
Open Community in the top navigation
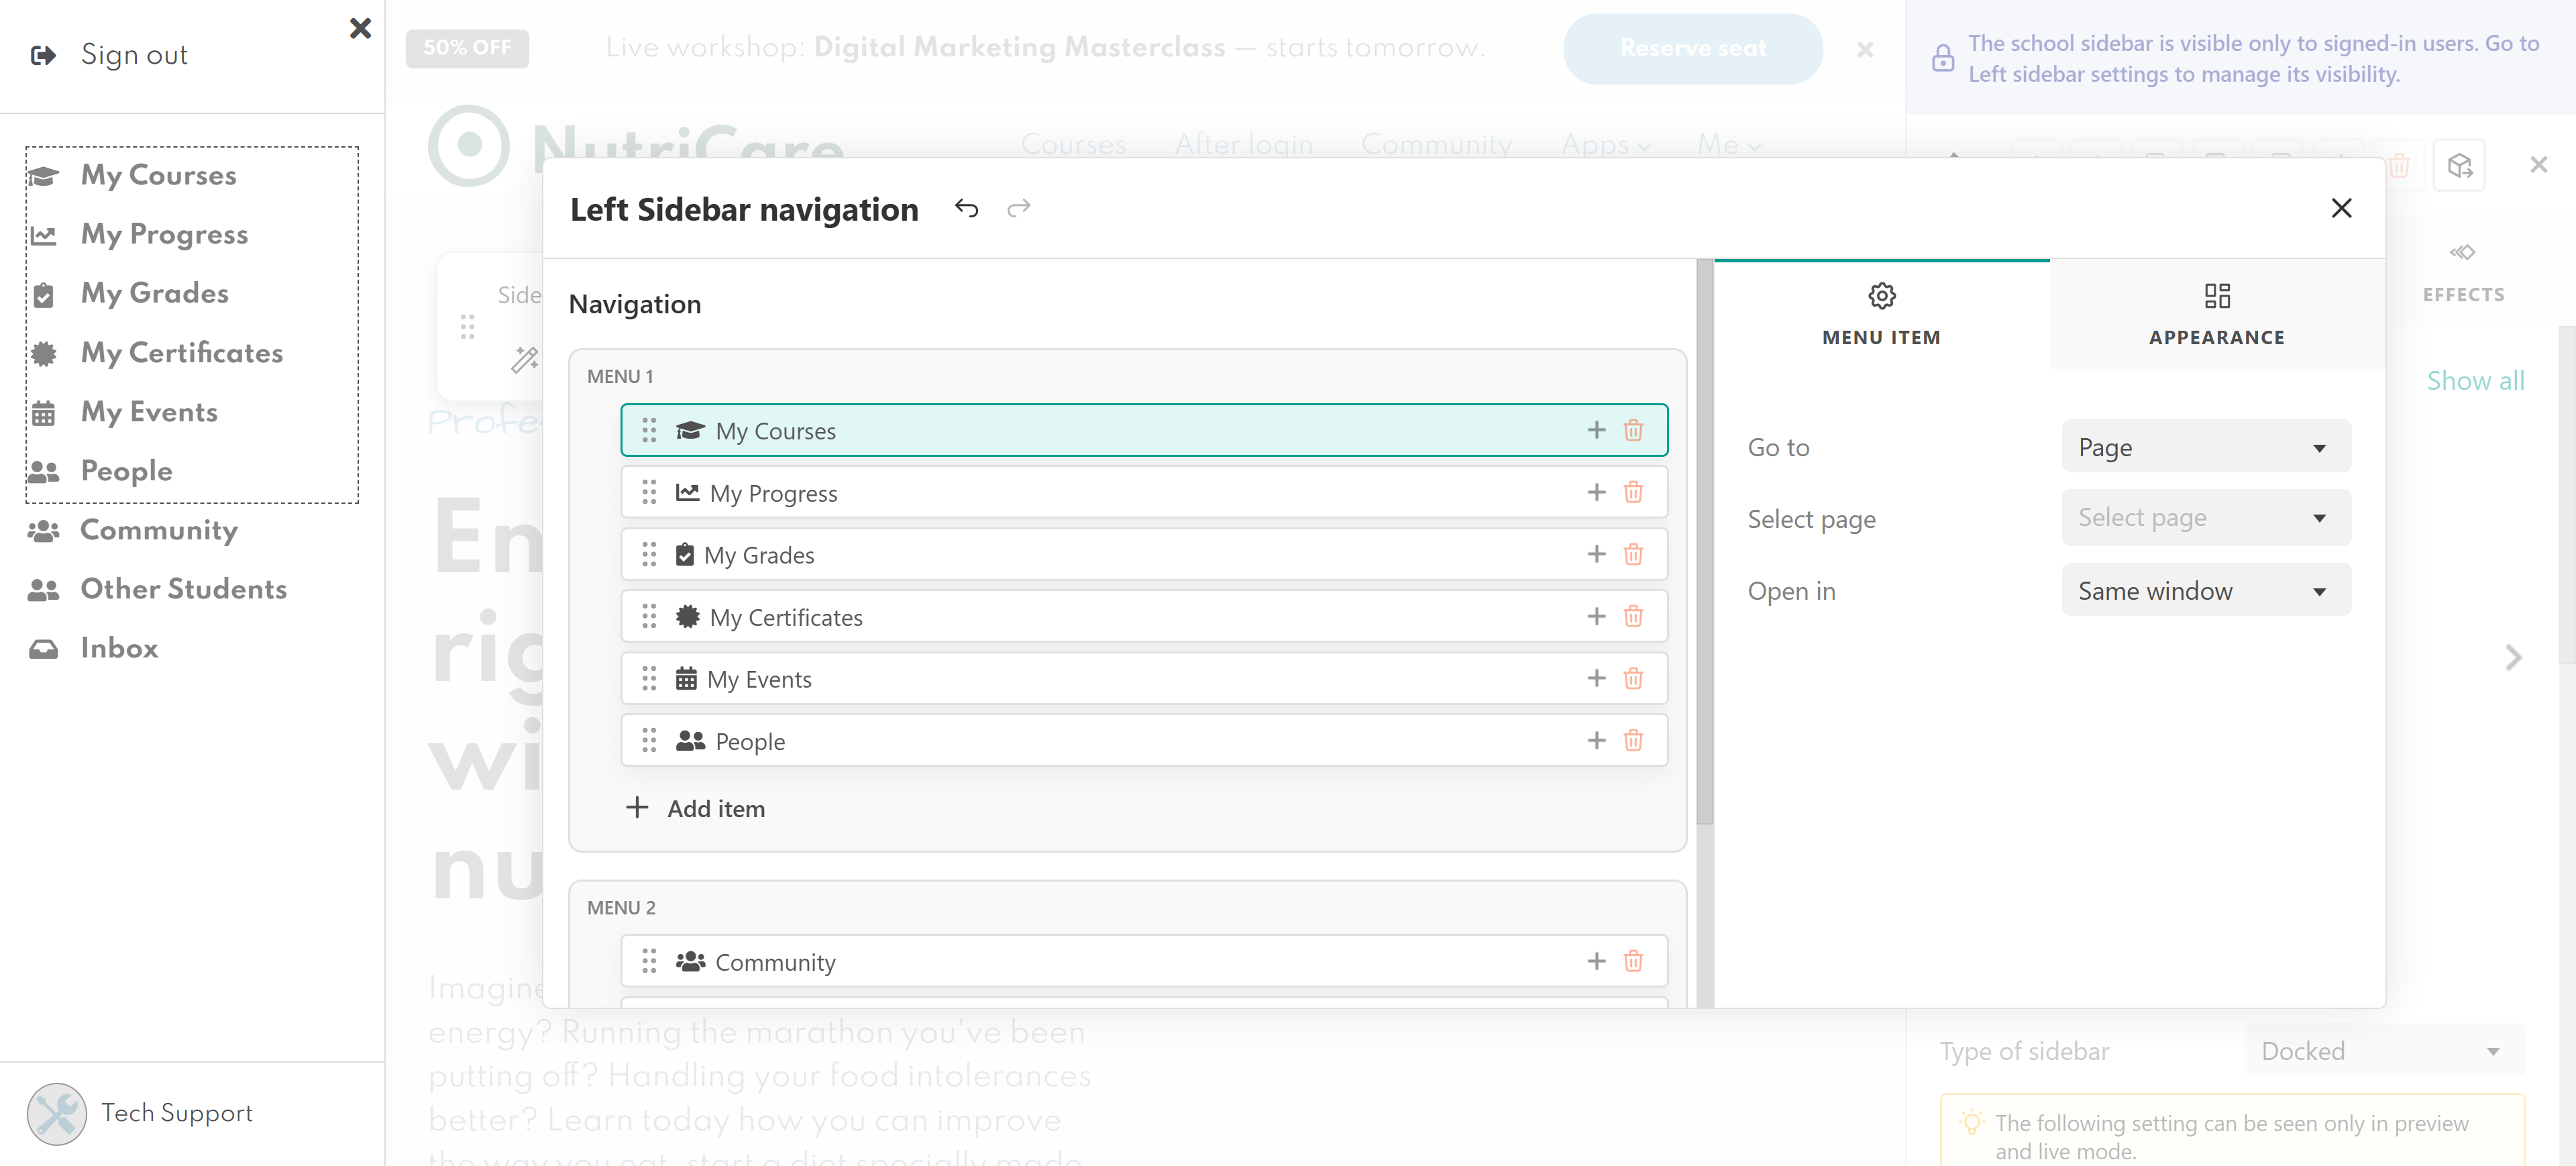1436,145
